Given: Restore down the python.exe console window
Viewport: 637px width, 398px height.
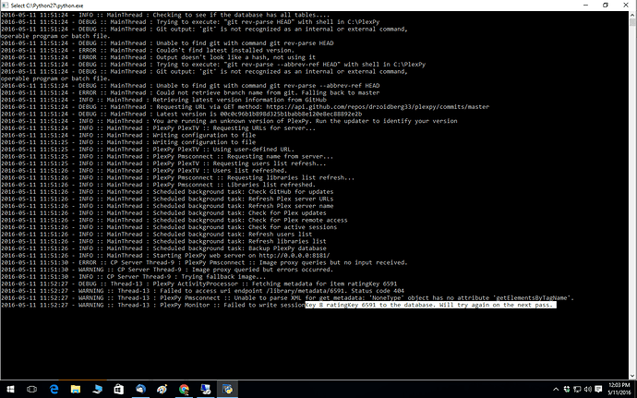Looking at the screenshot, I should [606, 6].
